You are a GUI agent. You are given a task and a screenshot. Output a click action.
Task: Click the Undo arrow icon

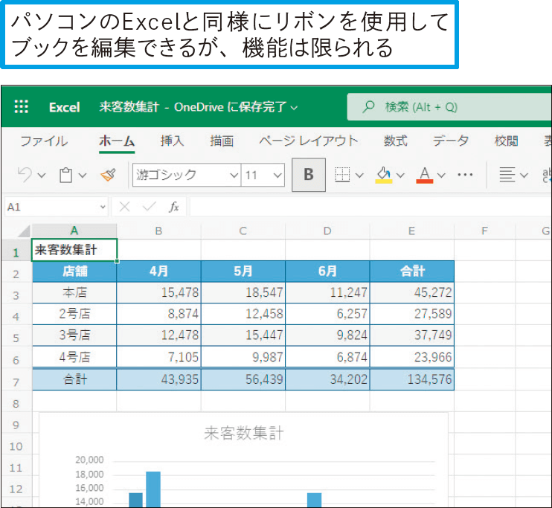pos(25,175)
